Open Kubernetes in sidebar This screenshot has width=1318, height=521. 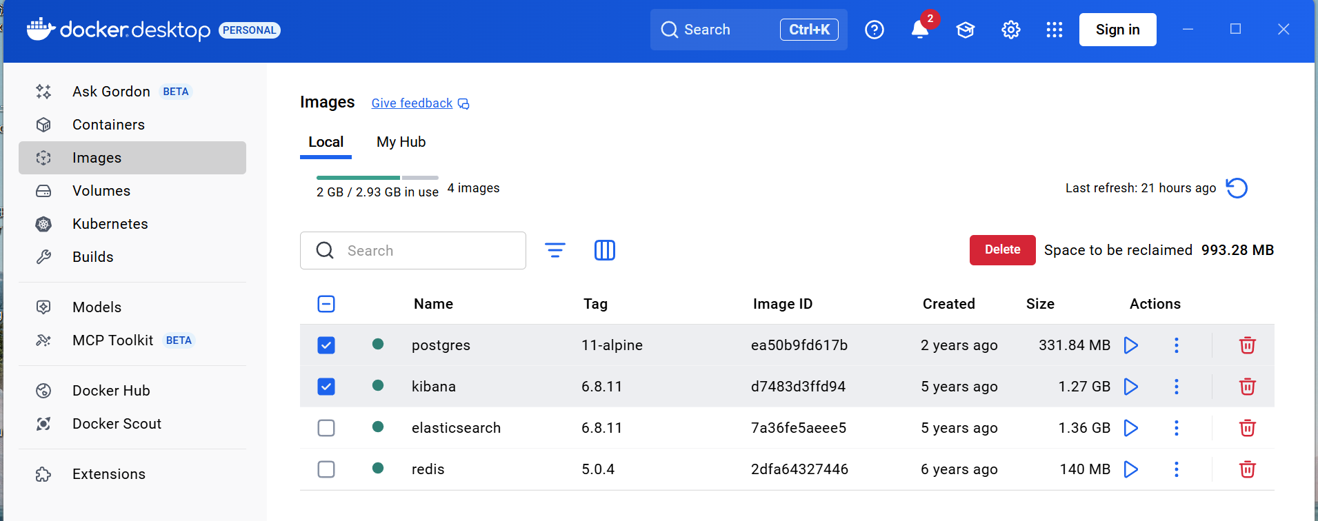tap(132, 224)
